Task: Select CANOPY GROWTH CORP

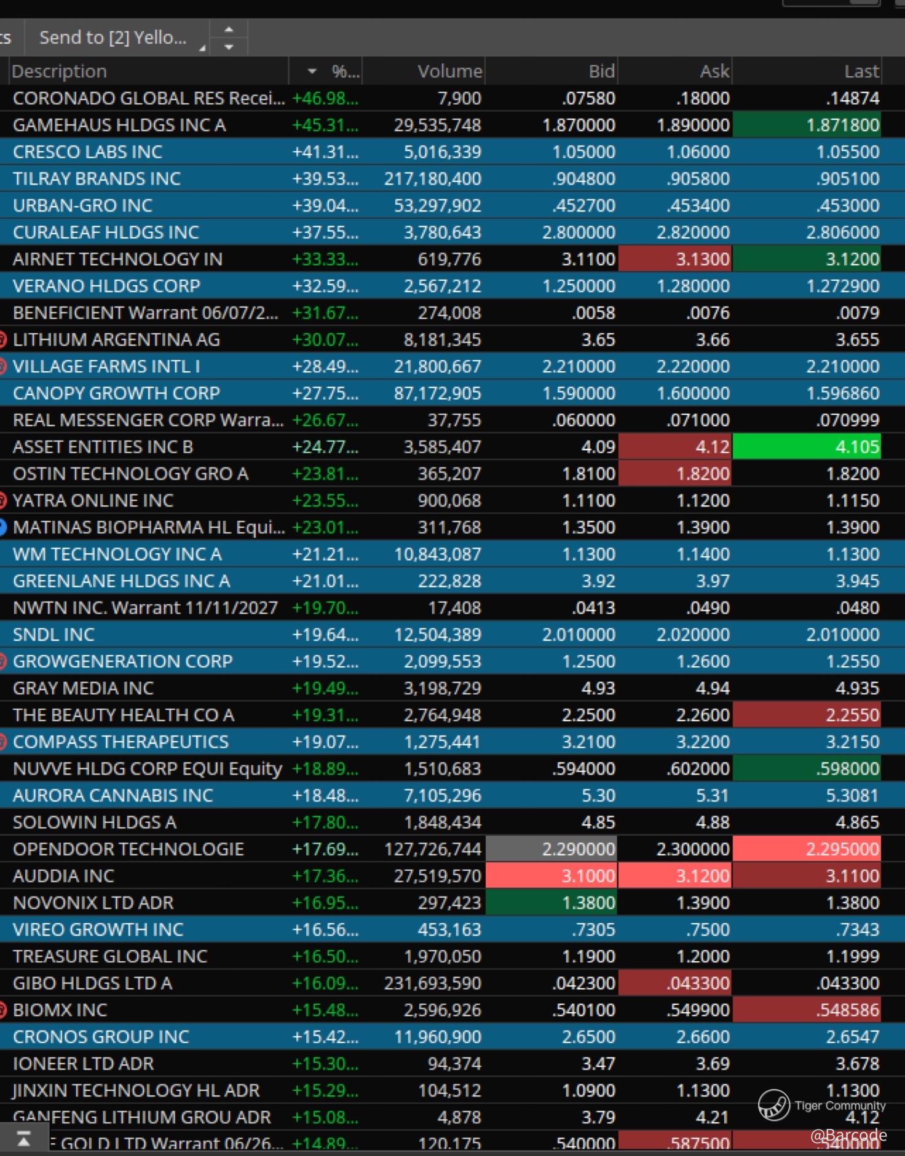Action: click(x=116, y=393)
